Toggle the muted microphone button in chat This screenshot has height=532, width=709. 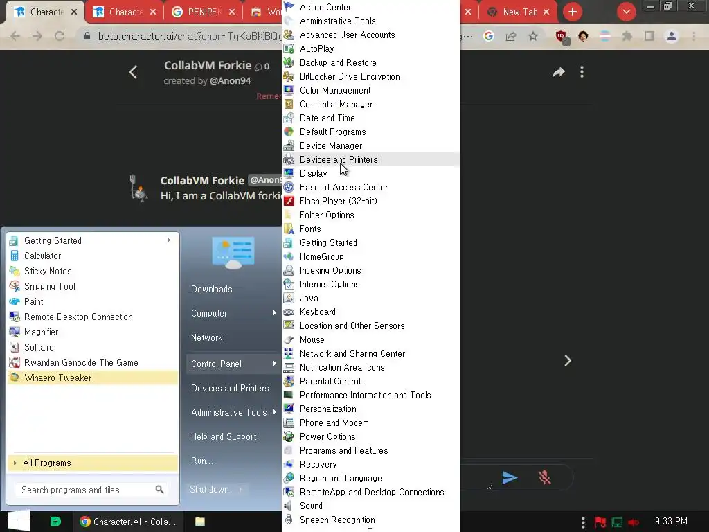coord(544,477)
